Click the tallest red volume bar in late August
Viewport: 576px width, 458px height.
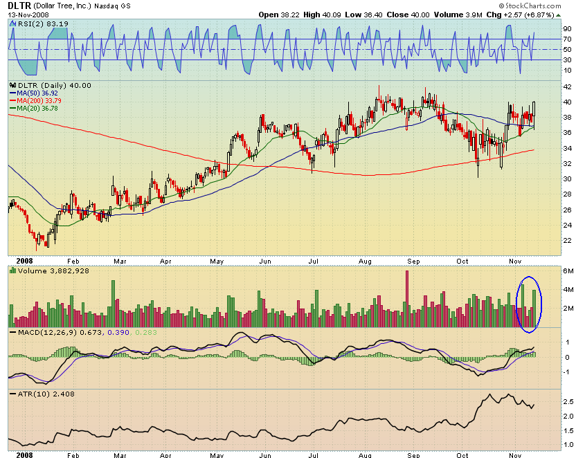click(x=406, y=299)
